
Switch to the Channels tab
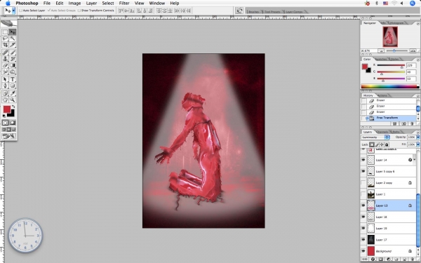pyautogui.click(x=382, y=132)
